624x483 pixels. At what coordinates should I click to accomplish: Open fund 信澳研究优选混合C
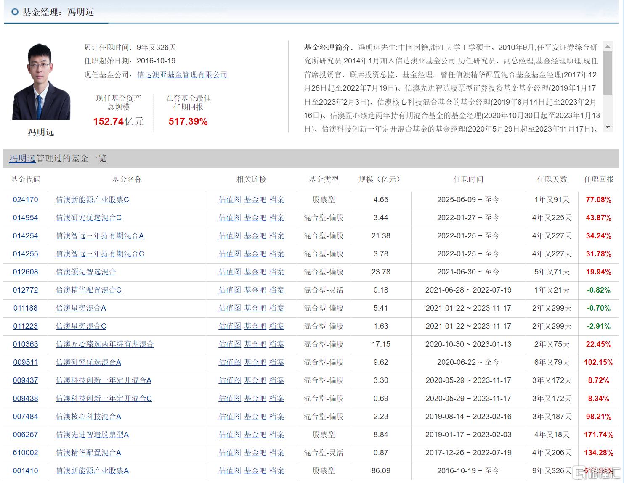point(88,218)
